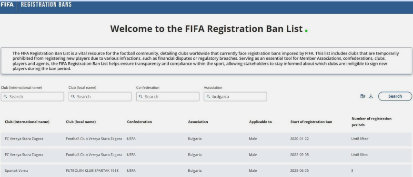Click the Applicable to column header
The height and width of the screenshot is (177, 413).
tap(260, 122)
